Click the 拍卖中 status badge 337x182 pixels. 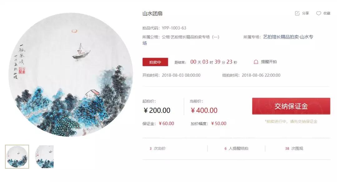click(x=155, y=62)
